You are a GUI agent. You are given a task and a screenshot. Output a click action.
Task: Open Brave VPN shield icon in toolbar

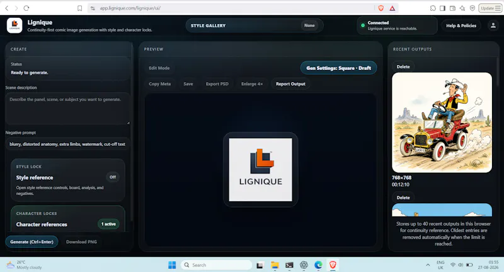[x=472, y=8]
